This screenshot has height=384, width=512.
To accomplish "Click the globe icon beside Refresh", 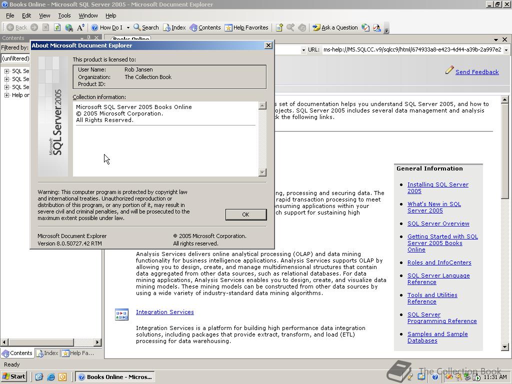I will pos(68,27).
